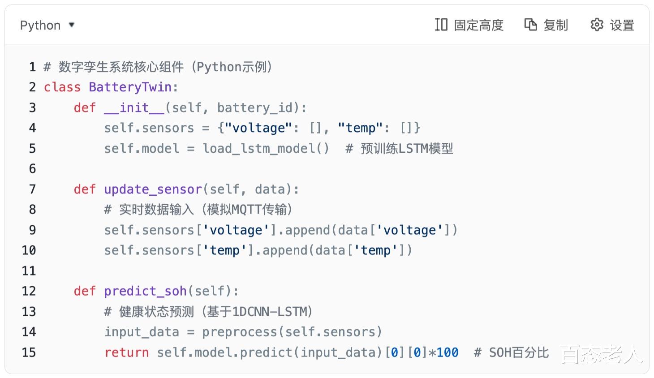Click line number 15 in gutter
The width and height of the screenshot is (654, 378).
tap(29, 352)
